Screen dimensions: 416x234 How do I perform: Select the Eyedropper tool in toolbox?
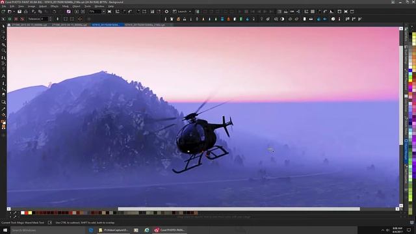3,109
